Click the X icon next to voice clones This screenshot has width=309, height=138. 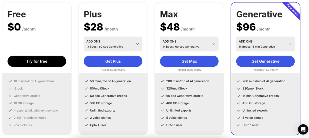pyautogui.click(x=10, y=125)
